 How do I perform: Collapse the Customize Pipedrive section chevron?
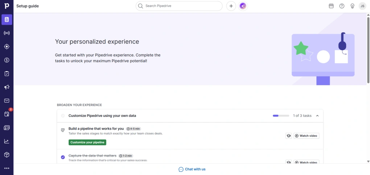[317, 116]
